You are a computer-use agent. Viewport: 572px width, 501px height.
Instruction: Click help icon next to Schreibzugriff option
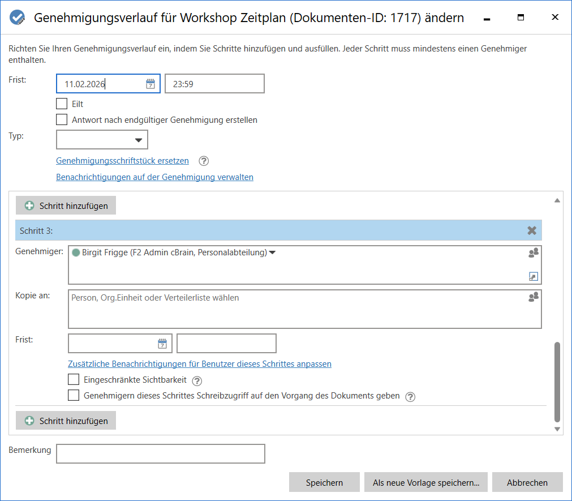coord(410,396)
